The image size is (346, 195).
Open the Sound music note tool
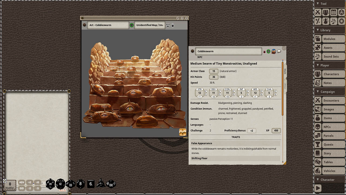334,21
